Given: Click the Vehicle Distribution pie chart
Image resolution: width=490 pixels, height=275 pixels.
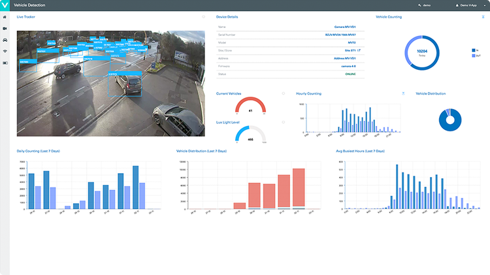Looking at the screenshot, I should [450, 120].
